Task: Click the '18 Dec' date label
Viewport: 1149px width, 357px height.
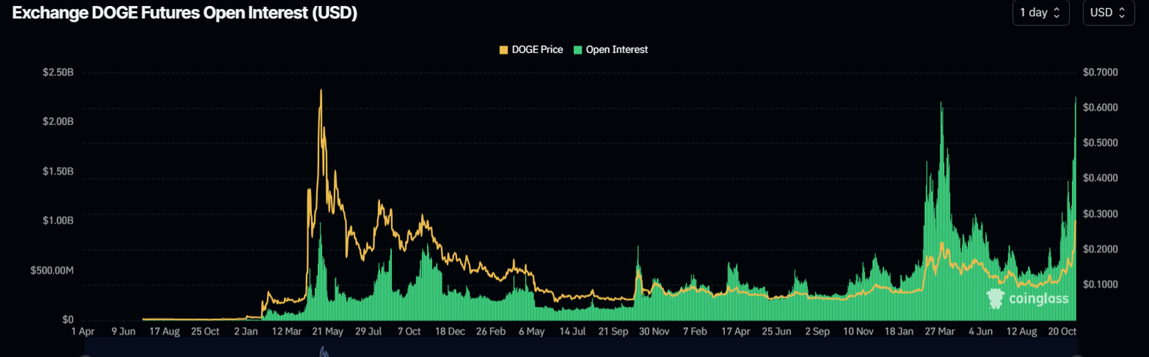Action: pos(450,331)
